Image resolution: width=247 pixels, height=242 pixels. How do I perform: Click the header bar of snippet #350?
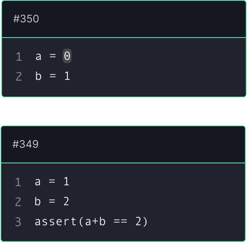pyautogui.click(x=124, y=19)
